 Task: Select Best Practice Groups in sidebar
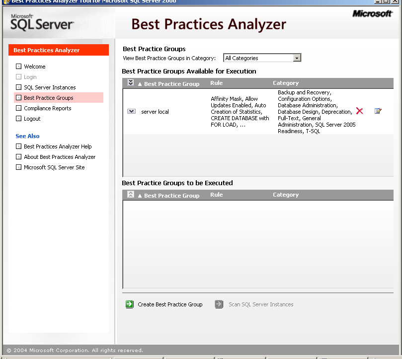click(49, 98)
